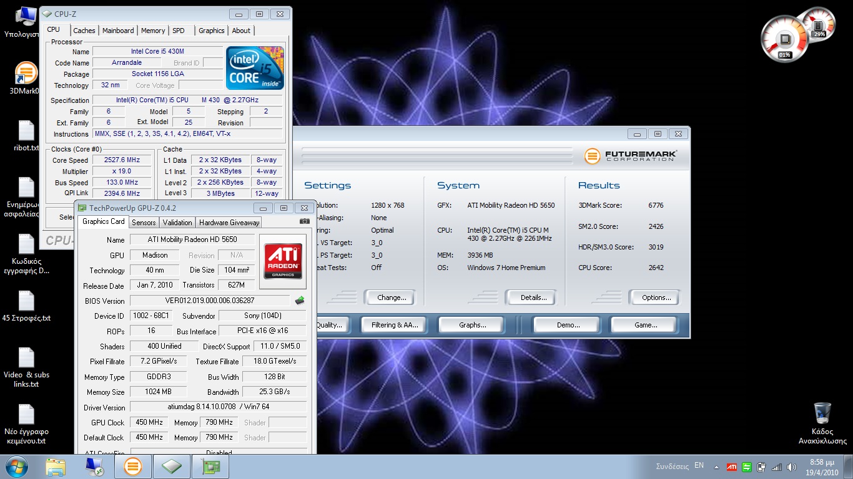The height and width of the screenshot is (479, 853).
Task: Click the GPU-Z screenshot camera icon
Action: click(x=305, y=221)
